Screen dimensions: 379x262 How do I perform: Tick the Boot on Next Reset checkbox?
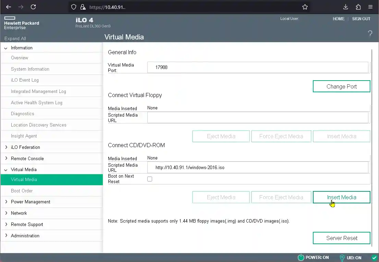[150, 179]
